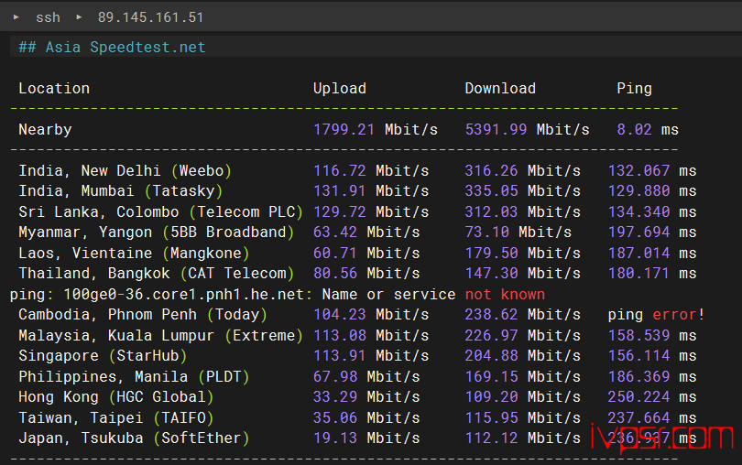Select the Singapore (StarHub) entry
Viewport: 742px width, 465px height.
point(103,356)
